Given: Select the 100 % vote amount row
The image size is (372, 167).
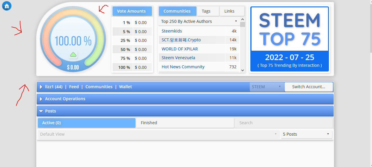Looking at the screenshot, I should tap(132, 67).
